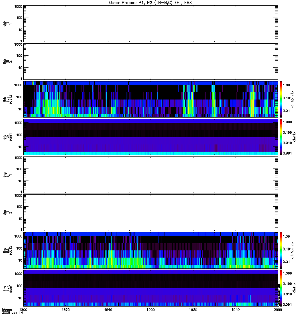Click the "0.10" tick on thc edc12 color bar
This screenshot has width=301, height=321.
pyautogui.click(x=286, y=249)
